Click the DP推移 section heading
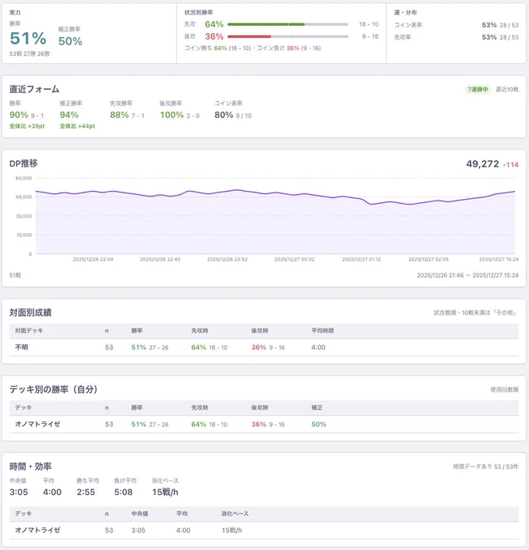Image resolution: width=529 pixels, height=550 pixels. [23, 163]
